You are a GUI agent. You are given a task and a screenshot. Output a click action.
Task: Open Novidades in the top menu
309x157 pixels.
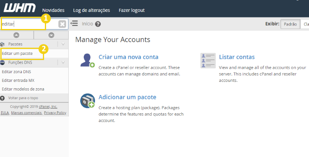pyautogui.click(x=53, y=10)
